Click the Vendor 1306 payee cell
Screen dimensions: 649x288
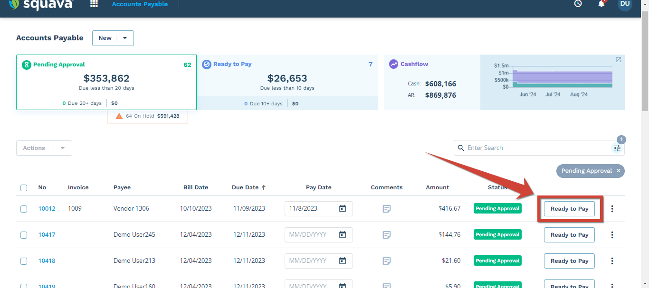(x=131, y=209)
